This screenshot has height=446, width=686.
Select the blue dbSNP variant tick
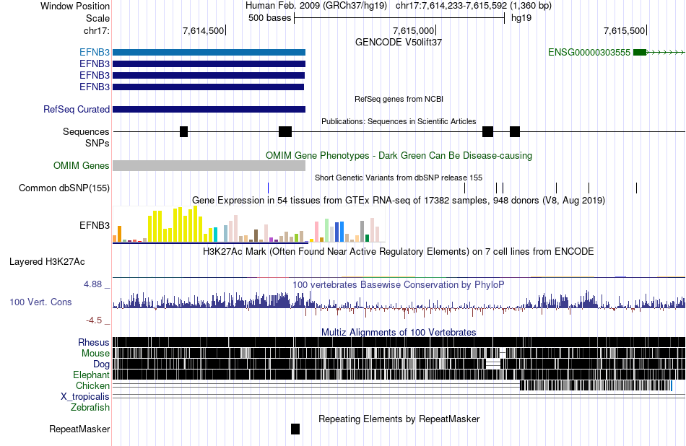pos(268,188)
